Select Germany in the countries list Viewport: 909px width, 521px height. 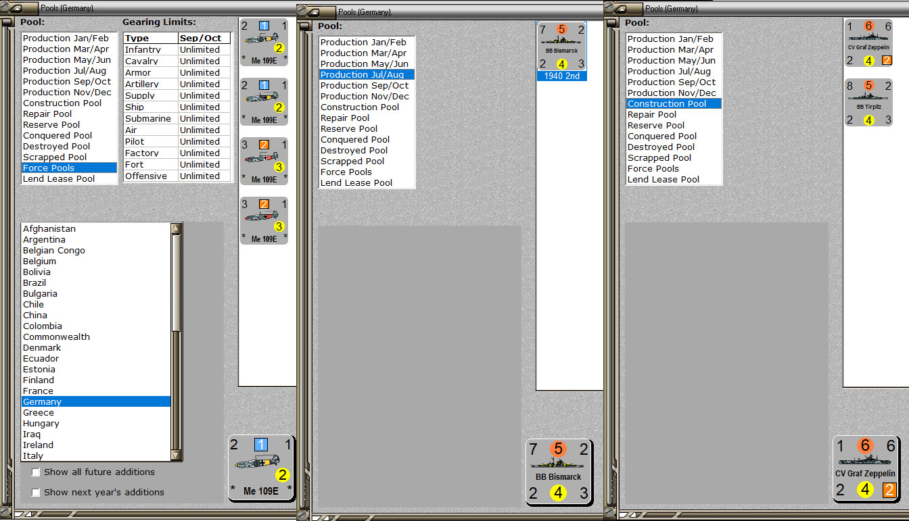pos(96,402)
